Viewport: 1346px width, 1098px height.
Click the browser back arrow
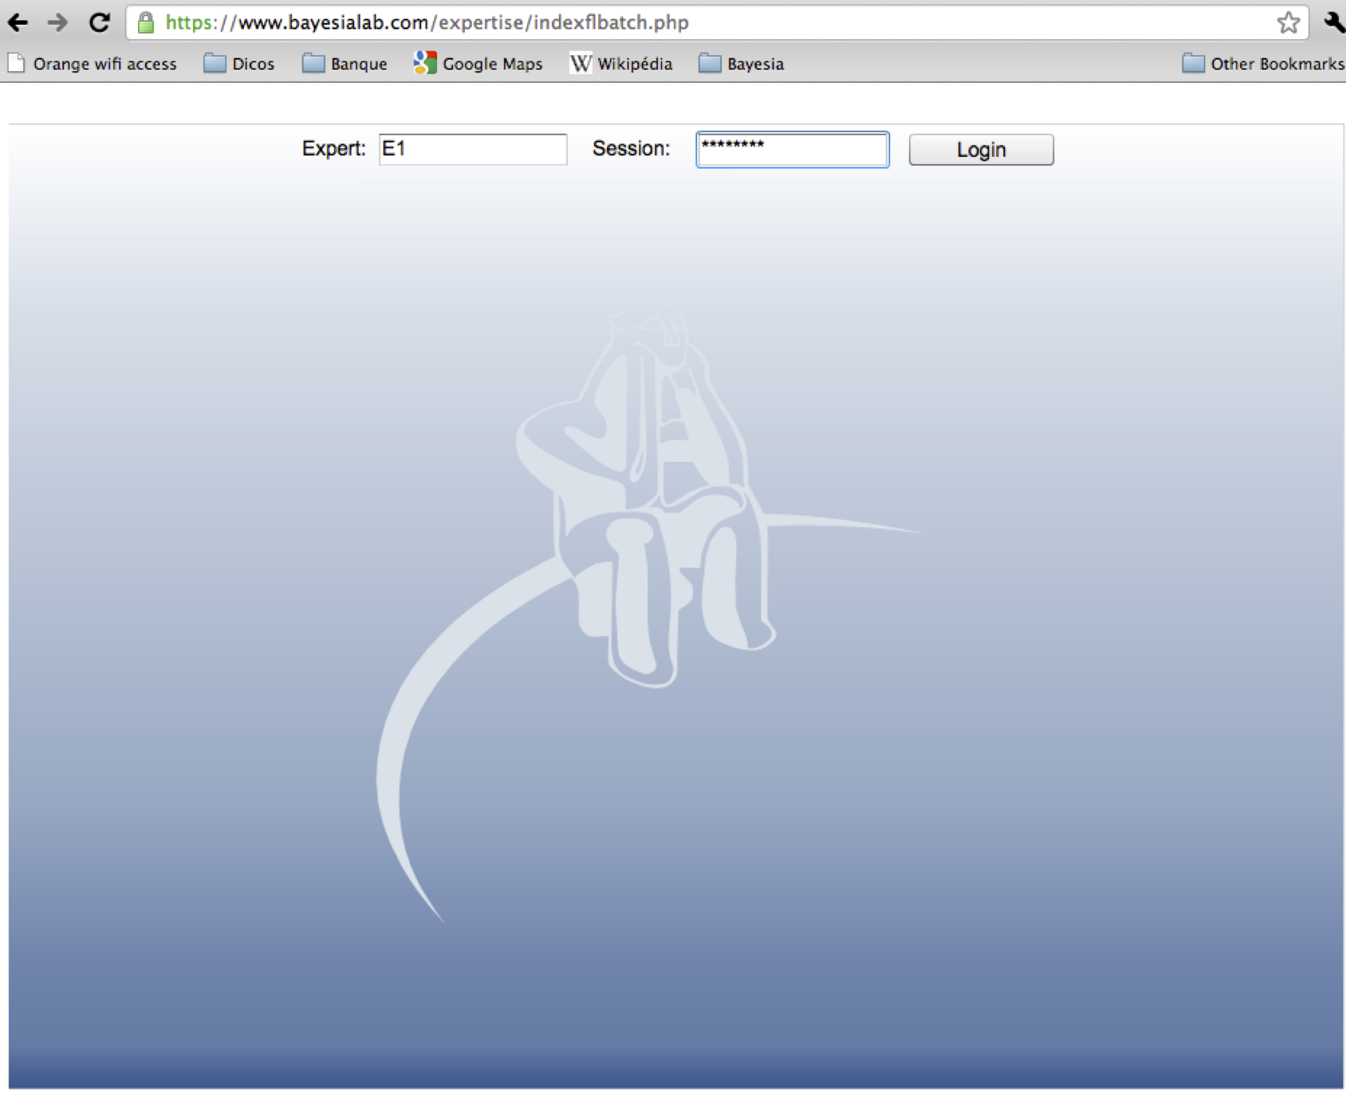tap(18, 23)
